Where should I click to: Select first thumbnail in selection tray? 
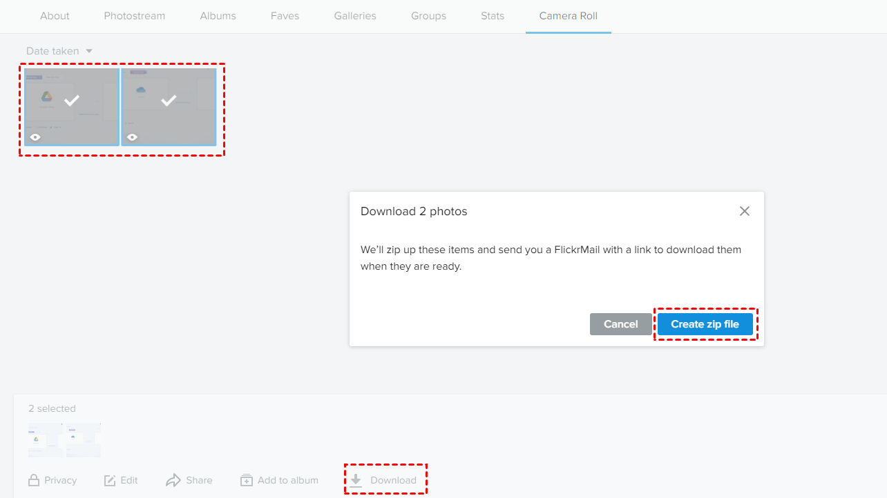pyautogui.click(x=46, y=440)
